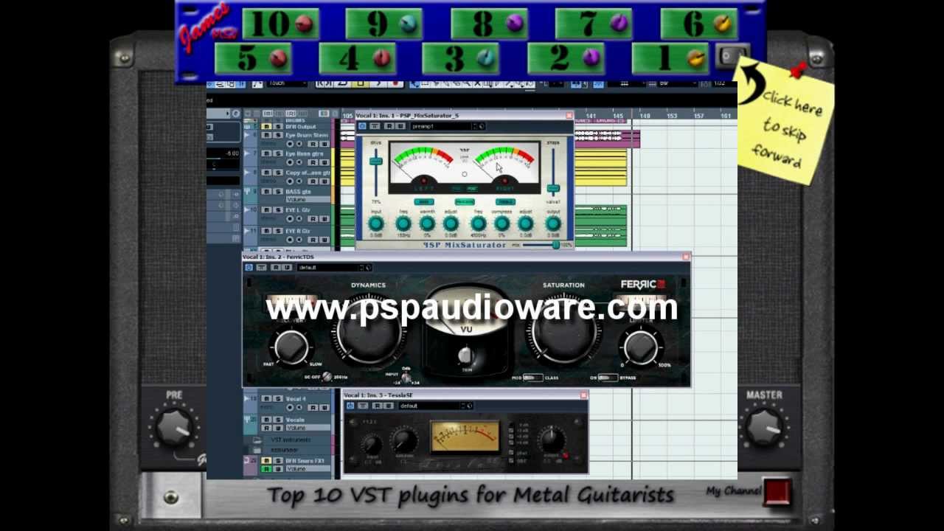The image size is (944, 531).
Task: Jump to plugin number 2 in the menu
Action: coord(566,58)
